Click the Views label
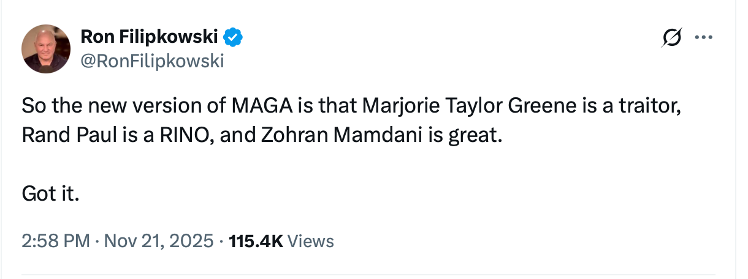 click(310, 241)
